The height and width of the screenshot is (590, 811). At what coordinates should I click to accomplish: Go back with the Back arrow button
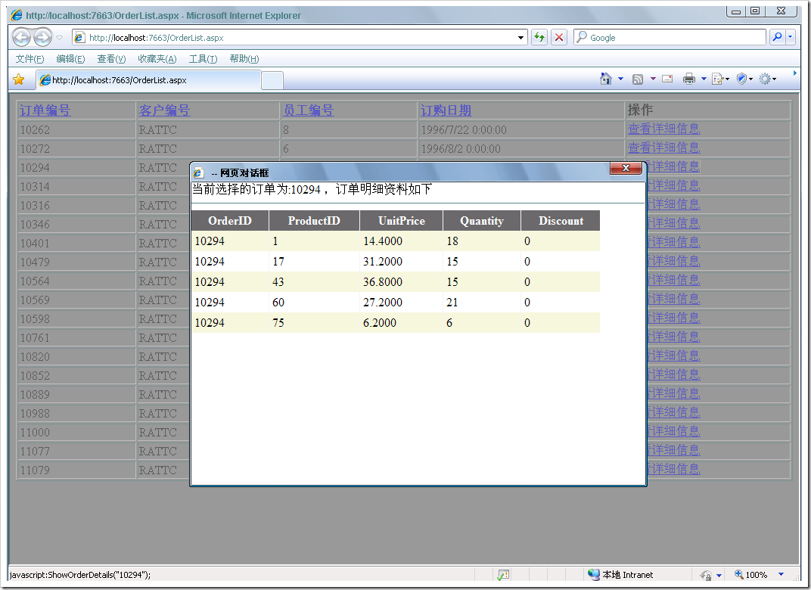pos(21,37)
